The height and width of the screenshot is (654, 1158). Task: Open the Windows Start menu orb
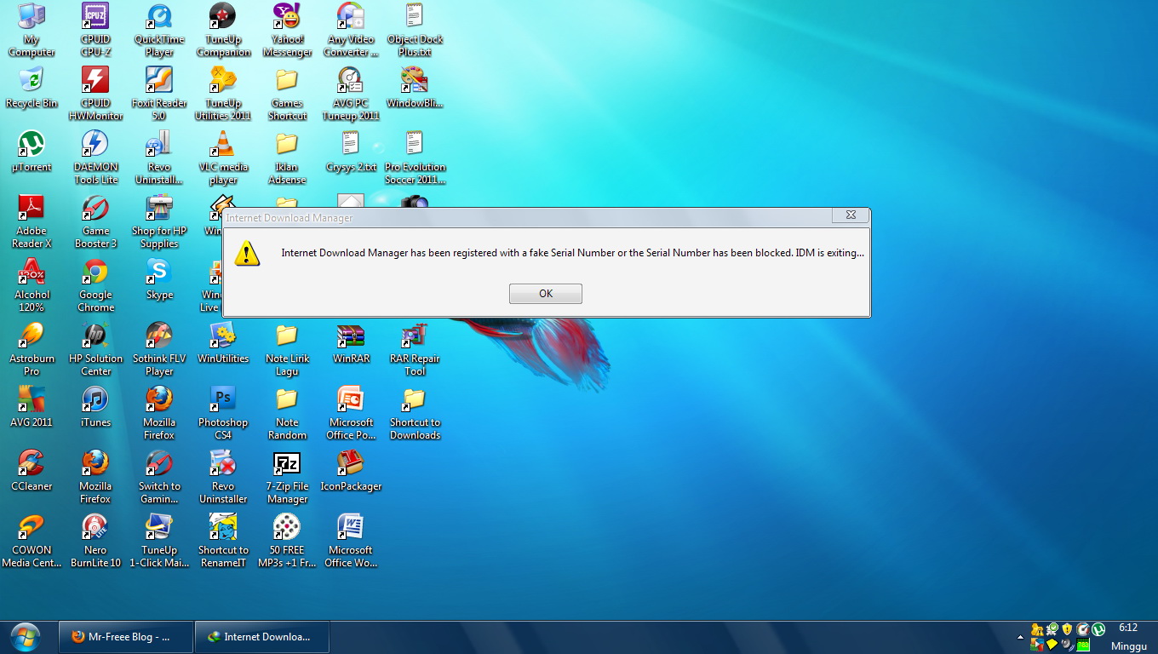[26, 636]
